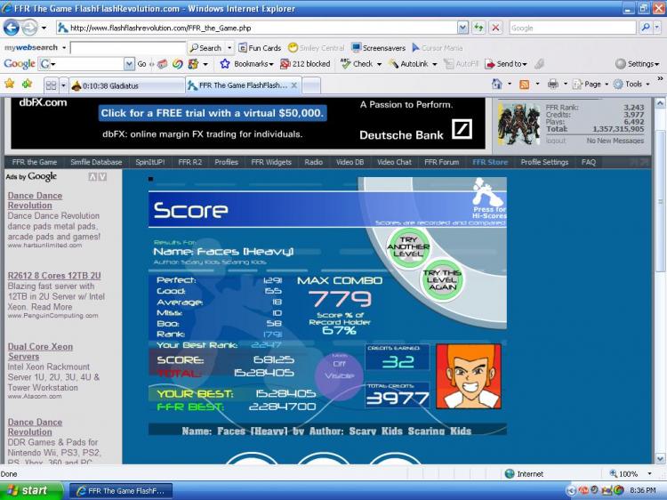This screenshot has width=667, height=500.
Task: Click the FFR taskbar window button
Action: 121,491
